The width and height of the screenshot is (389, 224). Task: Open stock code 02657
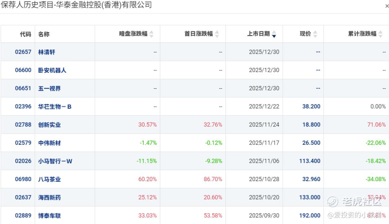tap(23, 52)
